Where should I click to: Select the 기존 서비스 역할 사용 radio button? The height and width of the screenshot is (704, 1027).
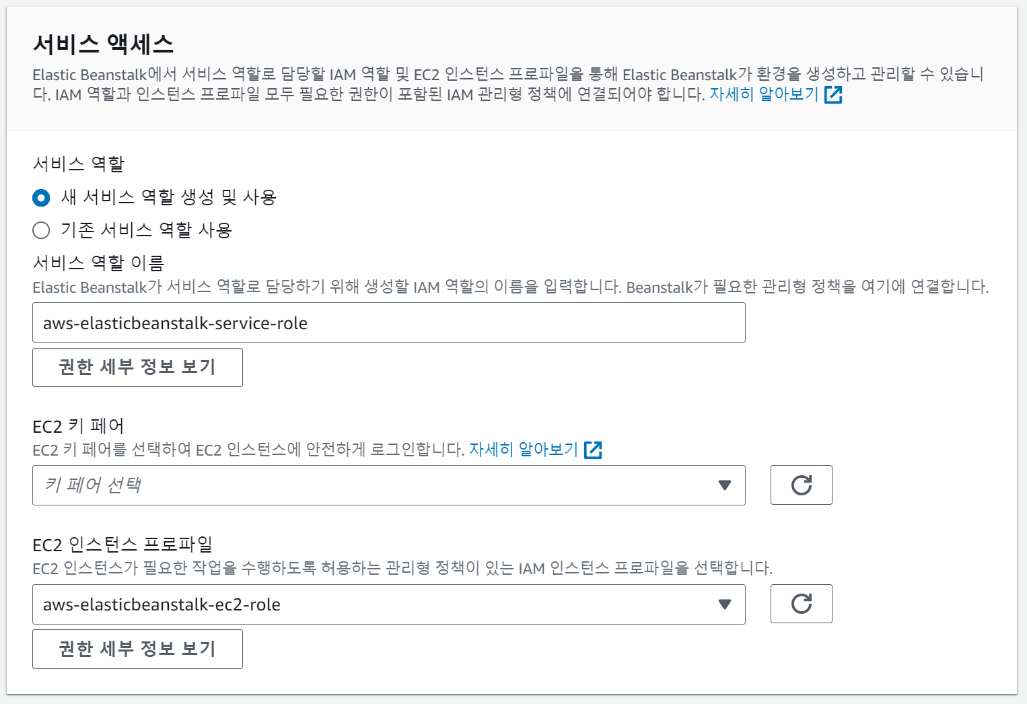[41, 231]
